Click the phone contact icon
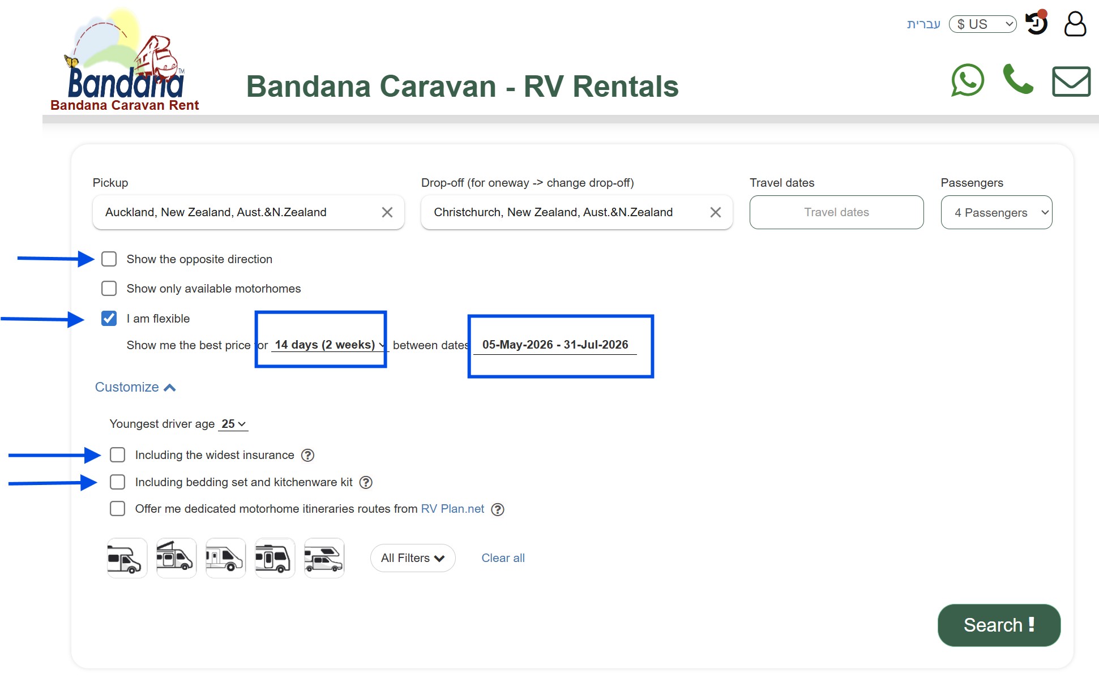Screen dimensions: 1099x678 [x=1017, y=81]
